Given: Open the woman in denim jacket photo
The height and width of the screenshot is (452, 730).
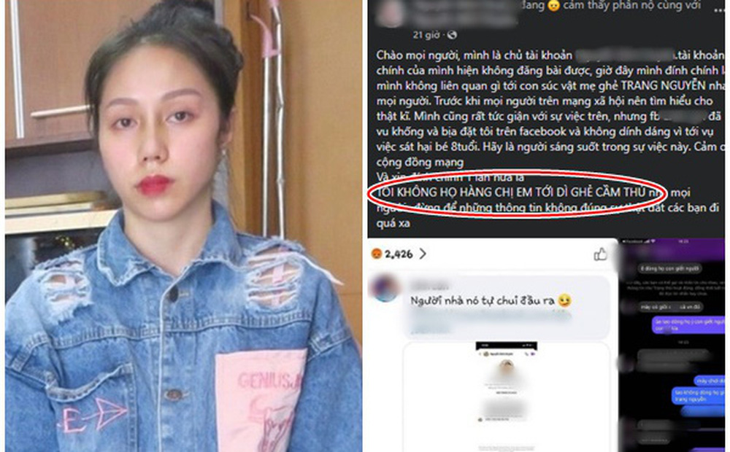Looking at the screenshot, I should point(183,226).
